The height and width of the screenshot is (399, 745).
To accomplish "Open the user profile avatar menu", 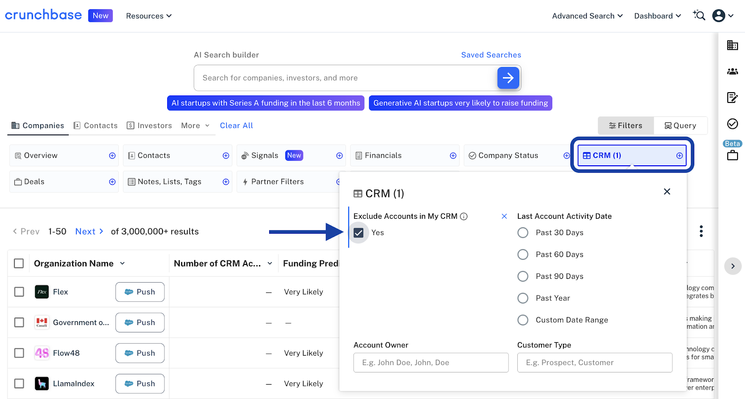I will click(x=723, y=16).
